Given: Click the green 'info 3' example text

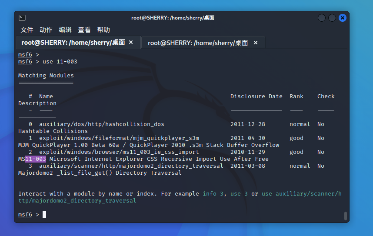Looking at the screenshot, I should coord(213,194).
